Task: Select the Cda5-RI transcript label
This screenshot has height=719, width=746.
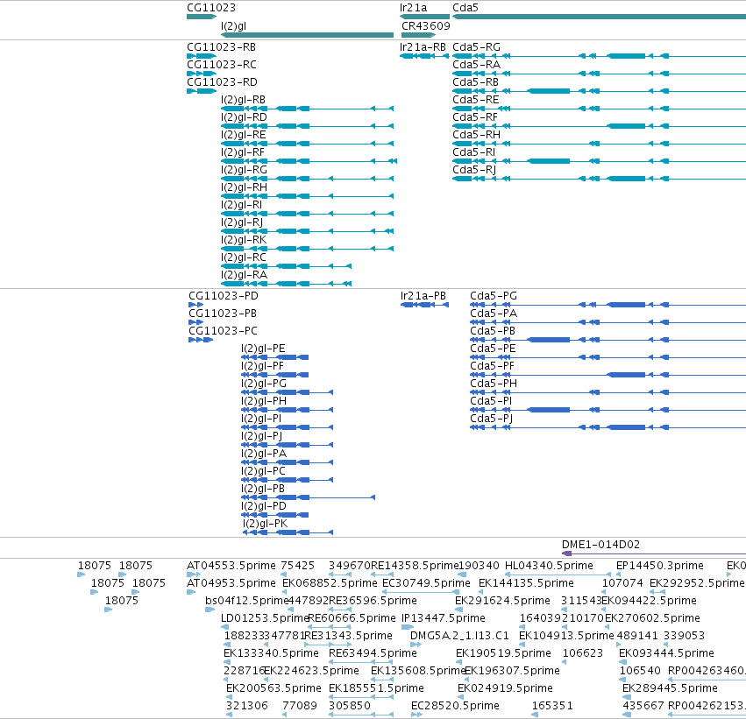Action: point(473,152)
